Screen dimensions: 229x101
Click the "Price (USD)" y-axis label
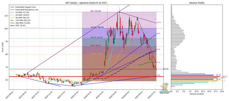point(2,47)
